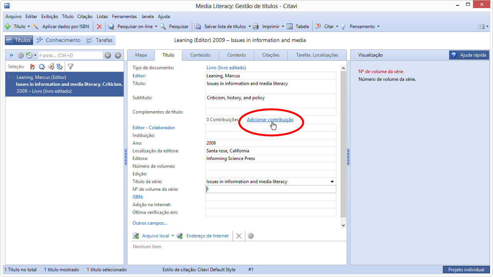493x277 pixels.
Task: Click the globe online search icon
Action: [111, 27]
